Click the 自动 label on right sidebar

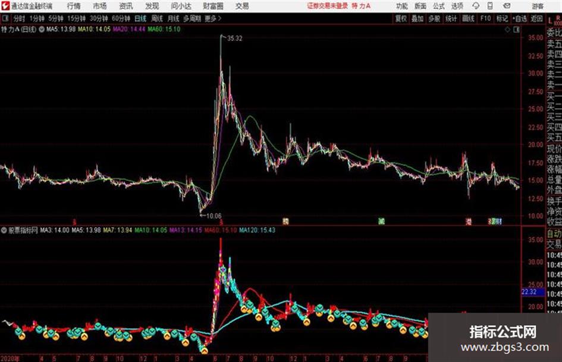click(554, 234)
